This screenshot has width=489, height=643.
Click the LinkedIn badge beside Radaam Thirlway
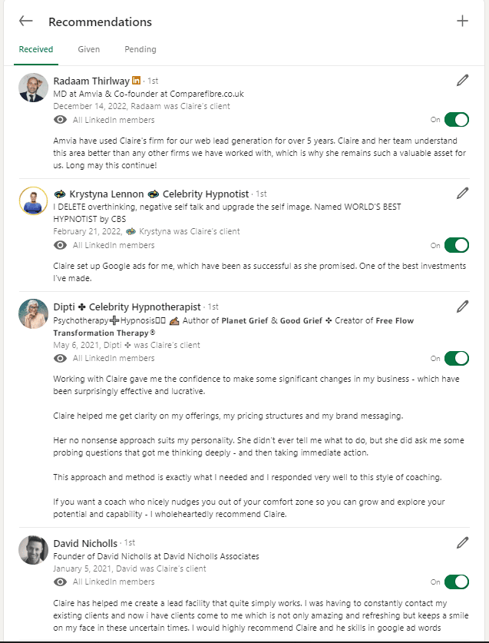[x=137, y=80]
